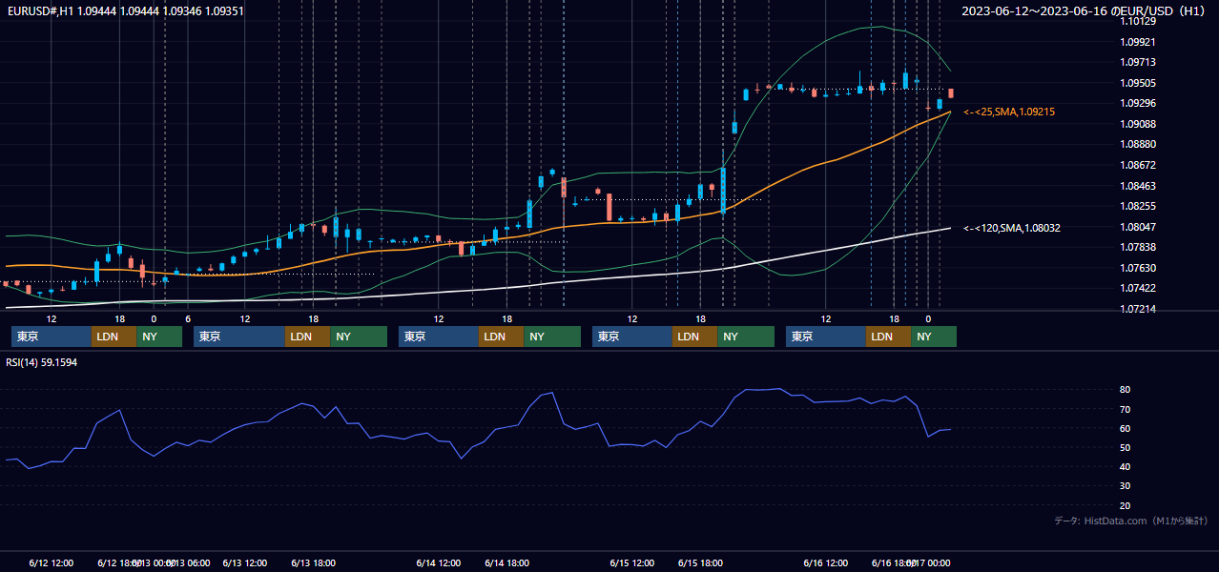The width and height of the screenshot is (1219, 572).
Task: Click the LDN session block for 6/13
Action: [307, 337]
